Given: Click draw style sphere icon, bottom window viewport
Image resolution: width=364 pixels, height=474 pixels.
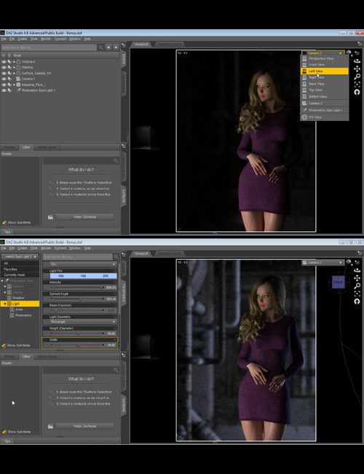Looking at the screenshot, I should [x=349, y=262].
